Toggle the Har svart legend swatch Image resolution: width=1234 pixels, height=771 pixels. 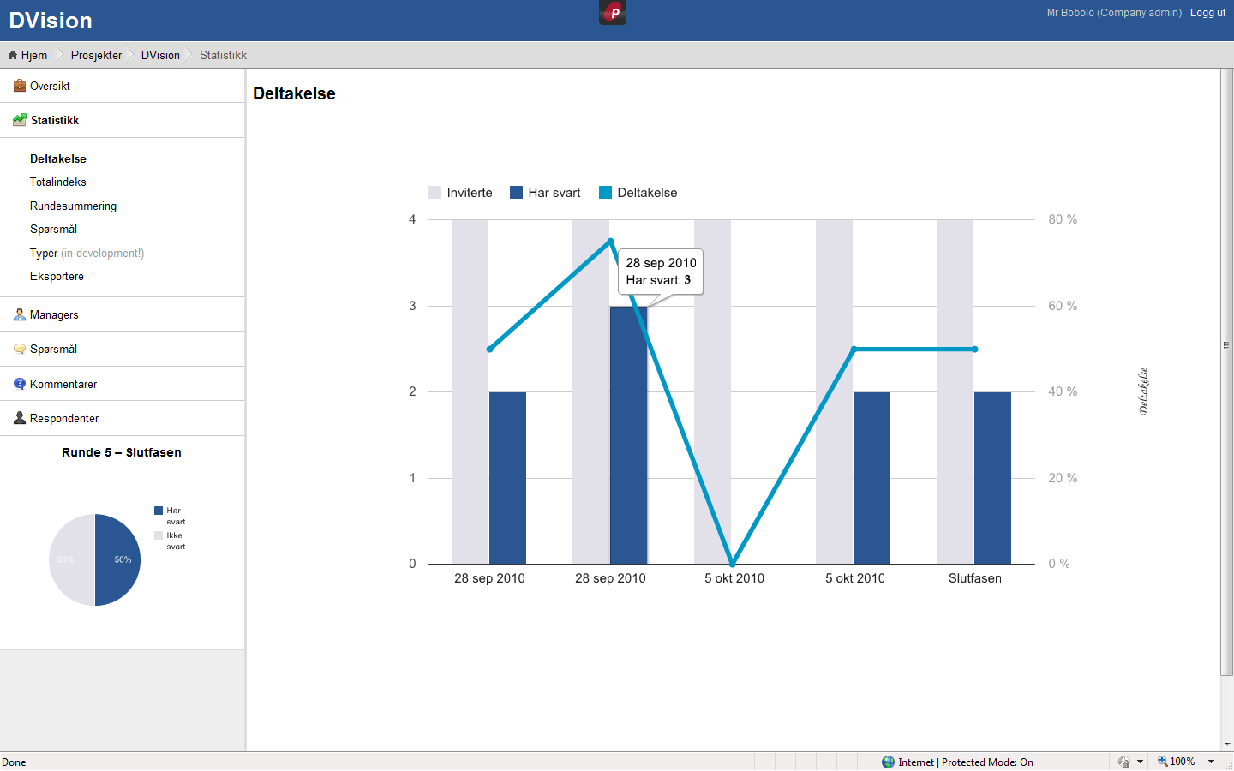[516, 193]
